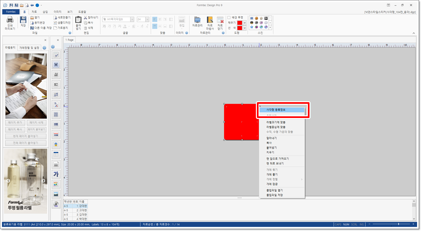Click the large 저장 save icon in the ribbon
The height and width of the screenshot is (231, 421).
click(23, 22)
